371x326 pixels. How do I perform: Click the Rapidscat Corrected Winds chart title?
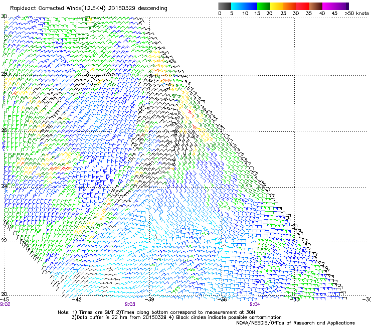click(x=89, y=9)
